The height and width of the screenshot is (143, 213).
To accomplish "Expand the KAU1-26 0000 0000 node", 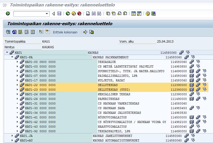I will click(17, 99).
